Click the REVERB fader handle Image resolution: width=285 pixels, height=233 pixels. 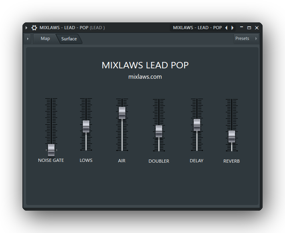[x=232, y=136]
